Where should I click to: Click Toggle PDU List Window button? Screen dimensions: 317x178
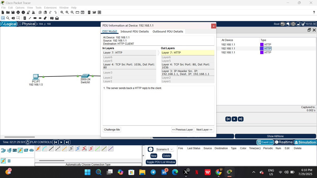tap(161, 162)
